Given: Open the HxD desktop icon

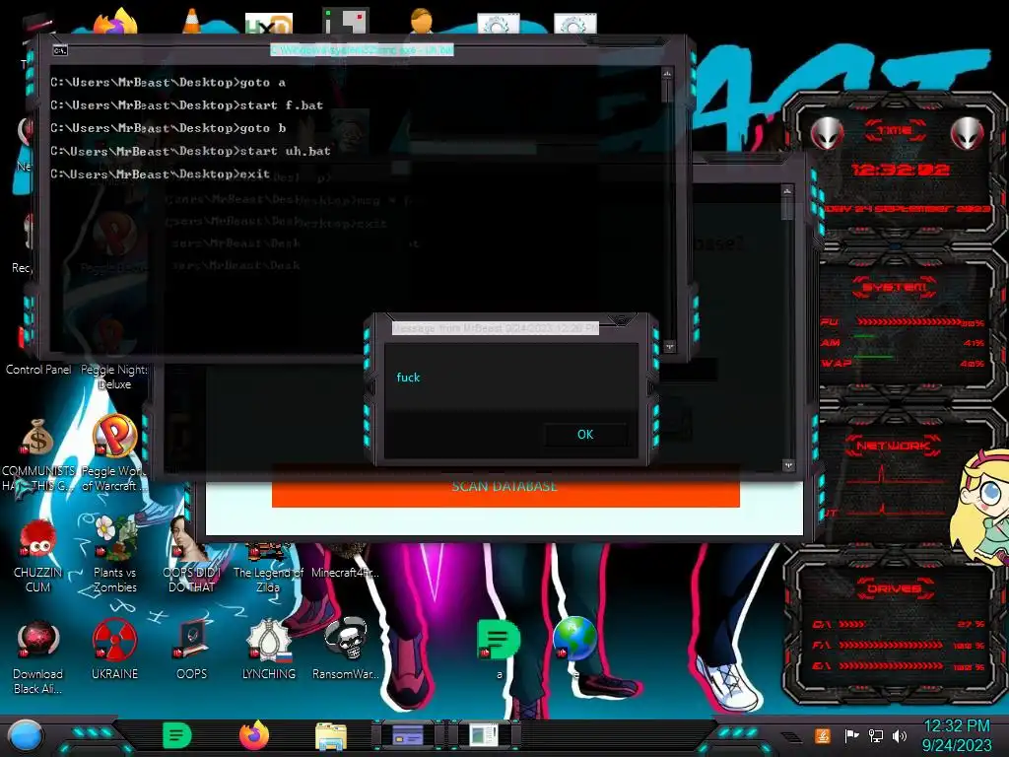Looking at the screenshot, I should coord(268,24).
